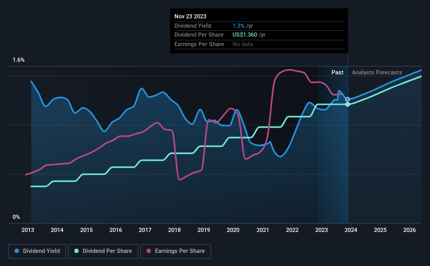The width and height of the screenshot is (430, 266).
Task: Select 2021 on the x-axis
Action: tap(262, 230)
